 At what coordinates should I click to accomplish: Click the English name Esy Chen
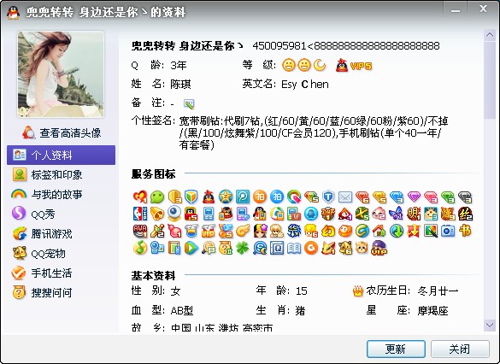tap(305, 84)
